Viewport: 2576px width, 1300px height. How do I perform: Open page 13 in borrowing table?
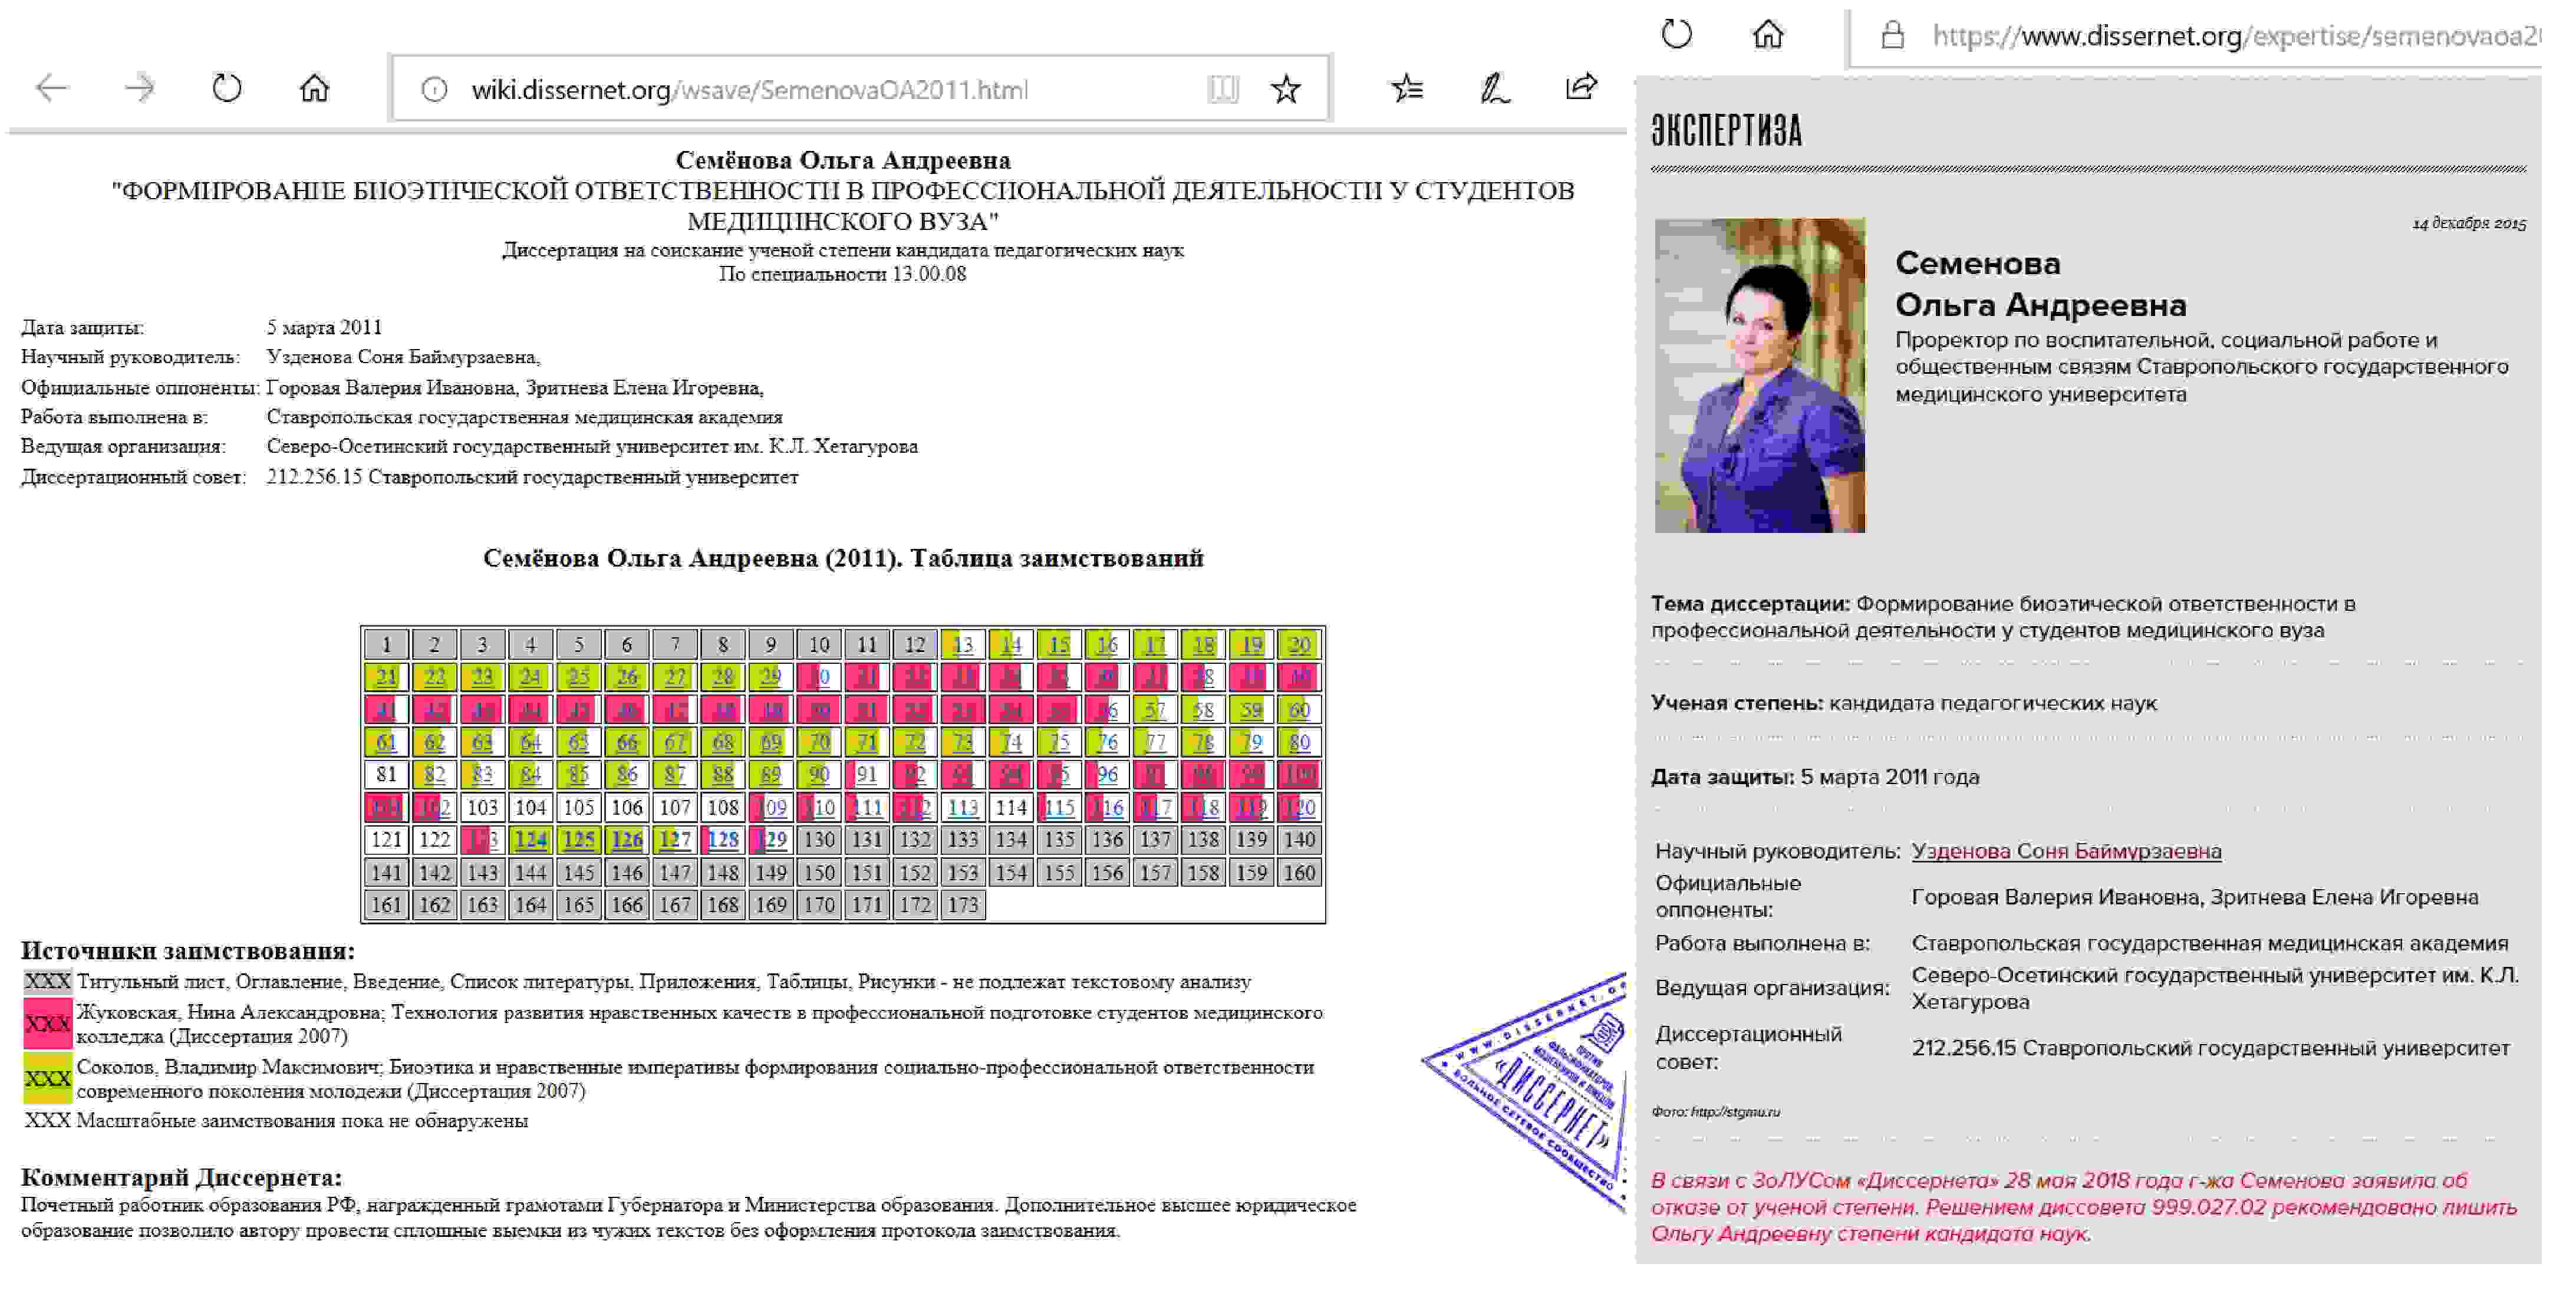[x=962, y=645]
